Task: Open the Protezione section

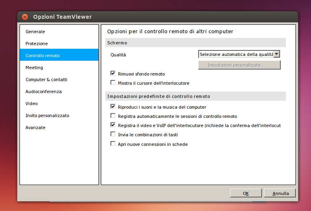Action: click(x=59, y=44)
